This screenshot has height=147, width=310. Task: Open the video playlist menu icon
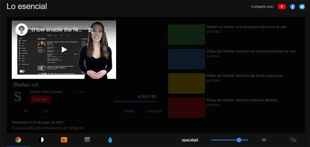[90, 30]
